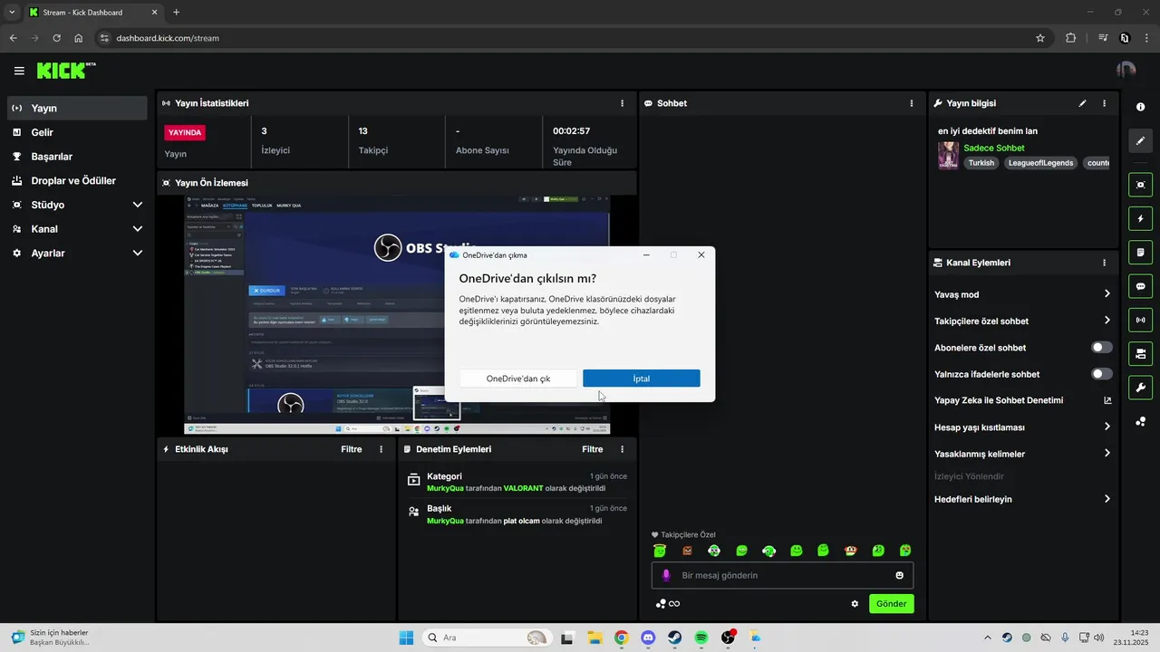Screen dimensions: 1160x652
Task: Click the KICK logo
Action: point(65,71)
